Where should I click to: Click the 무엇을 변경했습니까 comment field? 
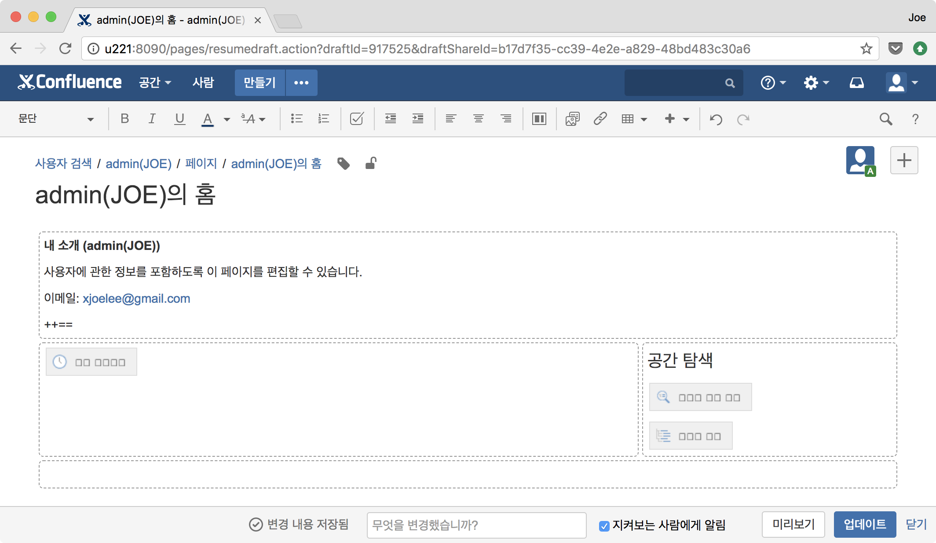click(476, 525)
